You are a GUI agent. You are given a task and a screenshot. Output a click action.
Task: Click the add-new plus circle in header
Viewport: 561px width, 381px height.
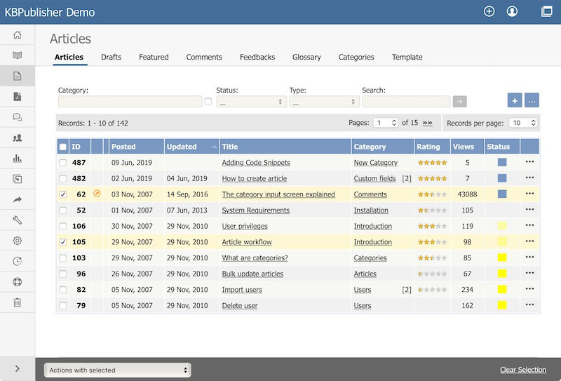[x=489, y=11]
